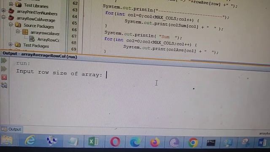Open the notepad taskbar icon
Viewport: 270px width, 152px height.
tap(73, 141)
